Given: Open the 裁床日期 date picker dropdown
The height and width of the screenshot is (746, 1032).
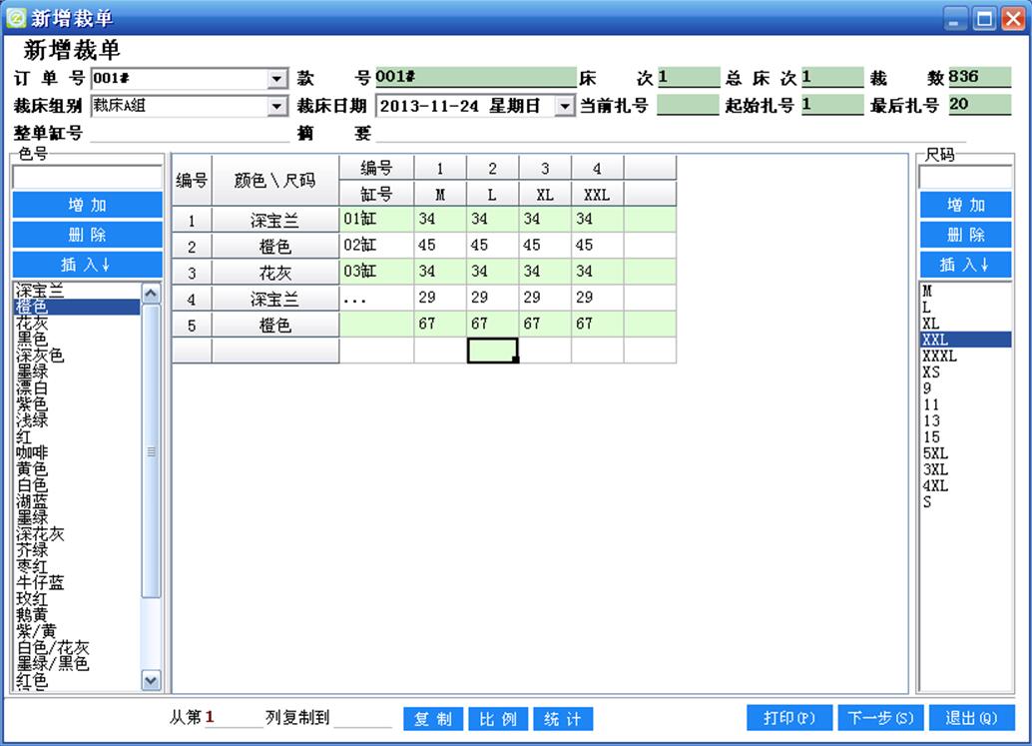Looking at the screenshot, I should click(x=565, y=106).
